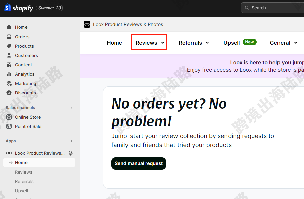Select the General tab label

click(280, 43)
